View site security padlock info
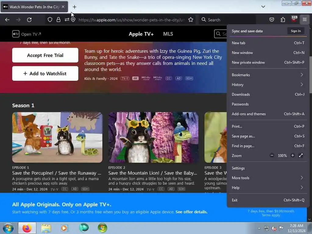This screenshot has height=234, width=312. [58, 20]
